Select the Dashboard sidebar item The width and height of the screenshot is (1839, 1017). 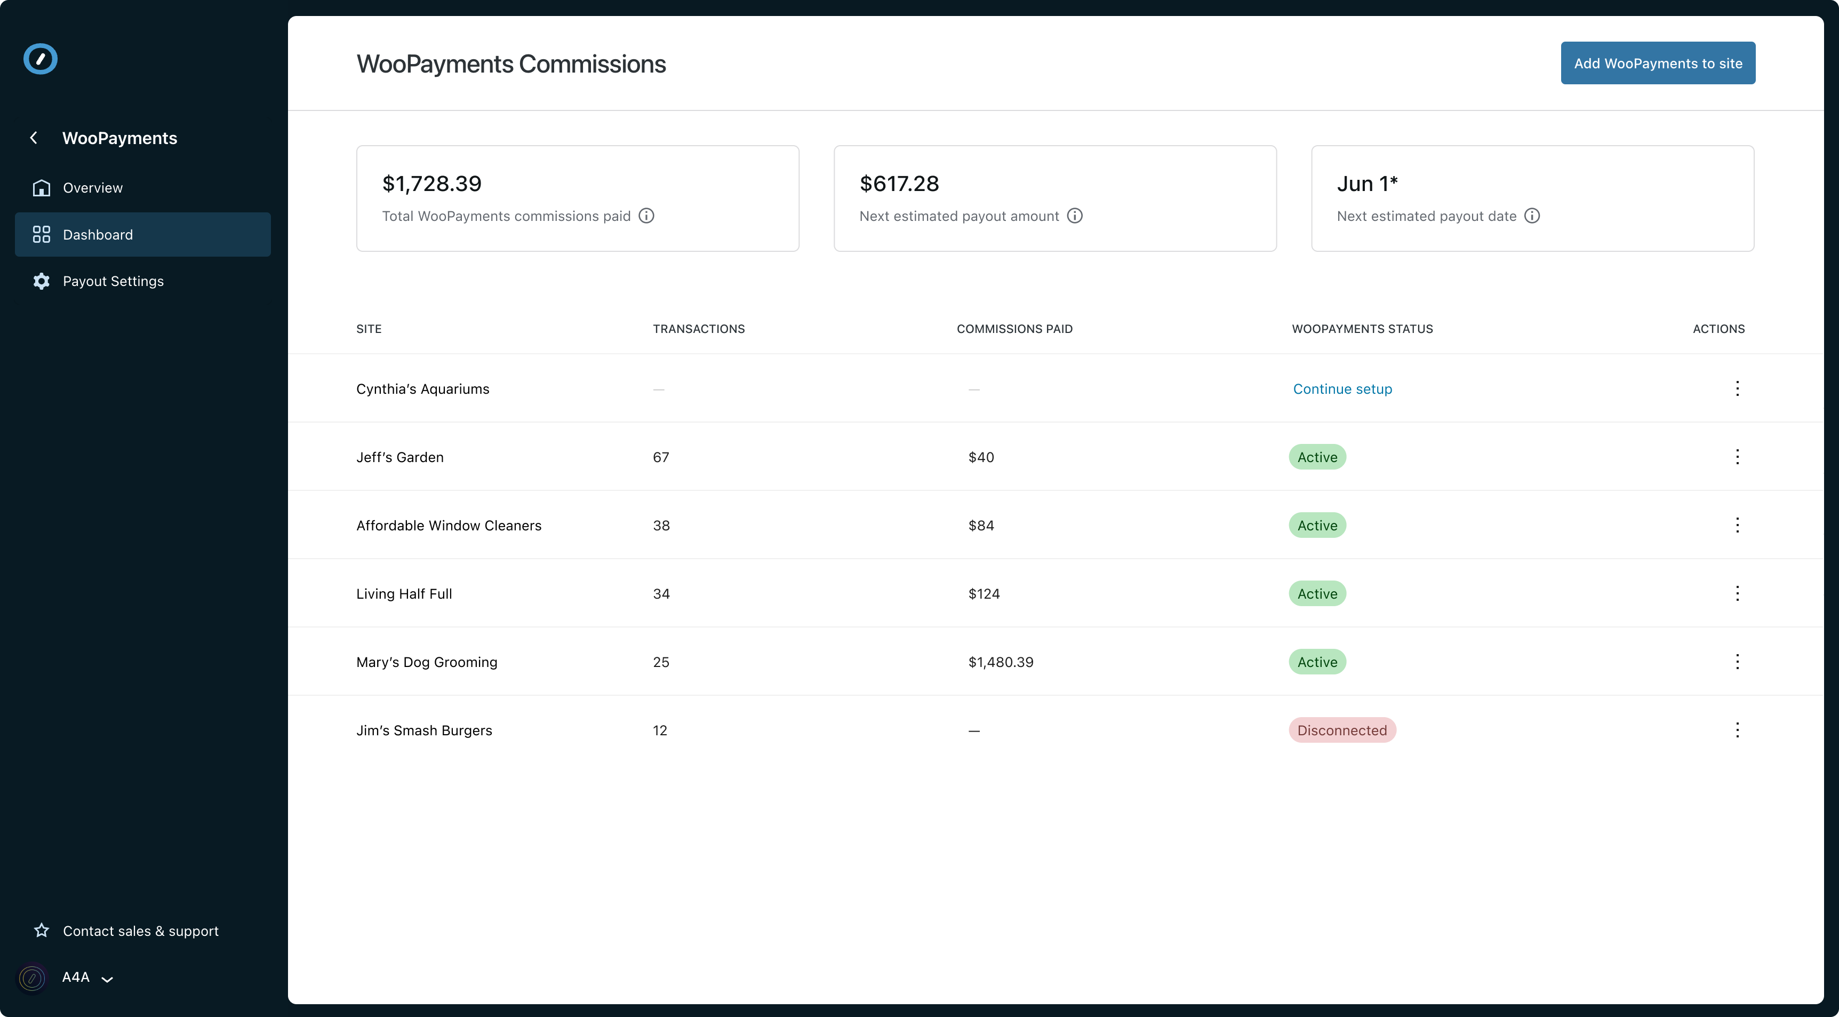coord(98,235)
